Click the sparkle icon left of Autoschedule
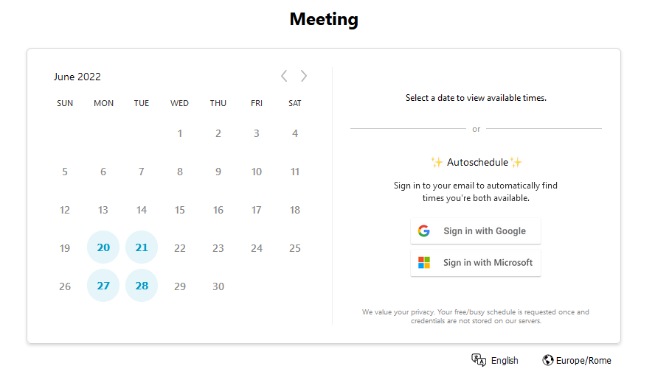Screen dimensions: 655x391 point(437,162)
